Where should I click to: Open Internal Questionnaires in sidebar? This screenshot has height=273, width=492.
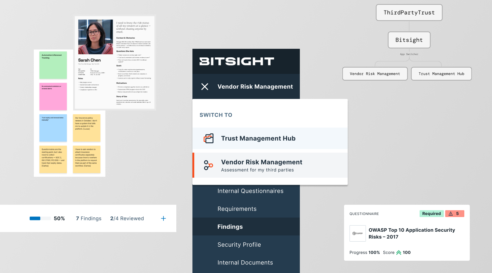tap(250, 191)
